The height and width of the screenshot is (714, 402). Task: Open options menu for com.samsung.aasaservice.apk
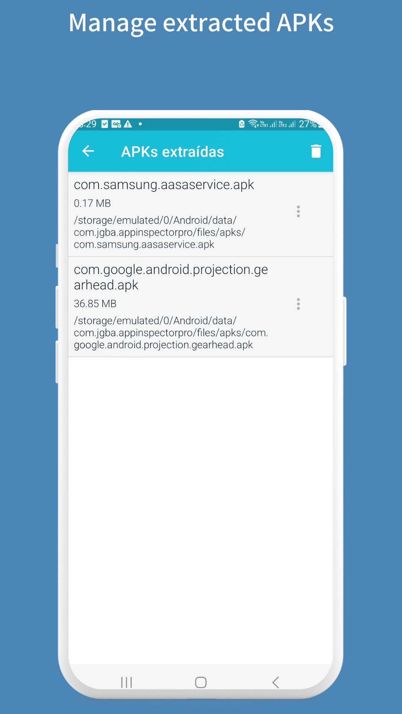coord(298,211)
